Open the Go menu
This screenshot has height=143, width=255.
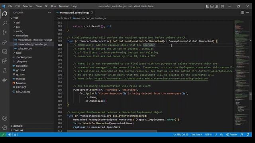coord(46,6)
